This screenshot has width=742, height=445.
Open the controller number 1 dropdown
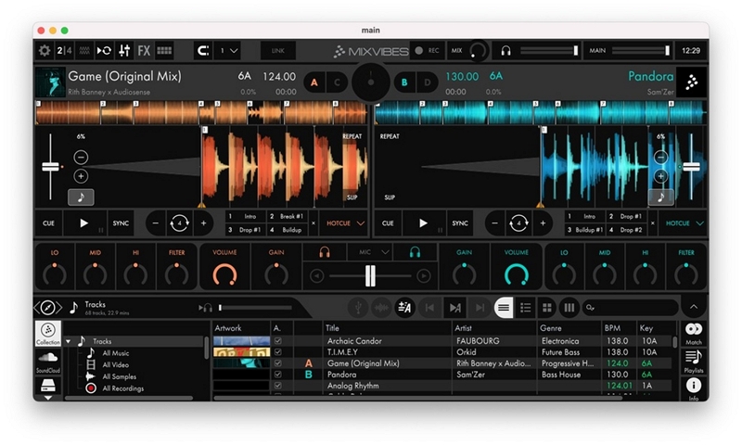pyautogui.click(x=228, y=51)
